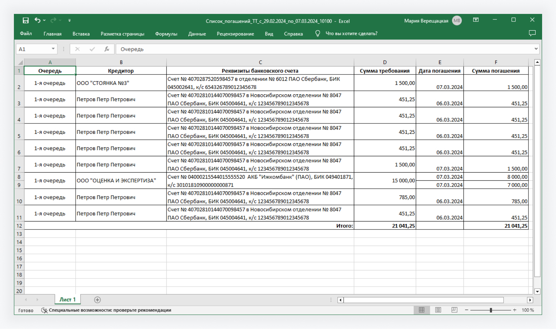Open the Файл menu

pos(26,34)
